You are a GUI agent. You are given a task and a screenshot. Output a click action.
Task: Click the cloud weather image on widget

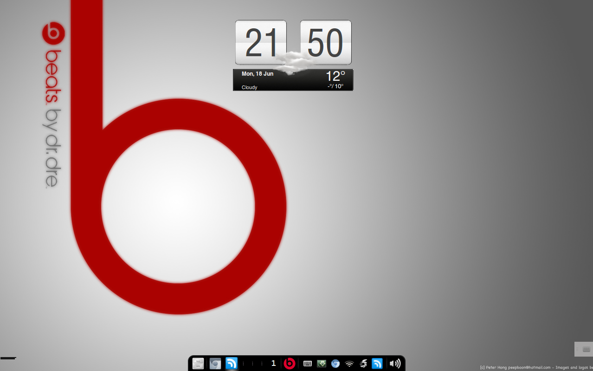coord(292,63)
